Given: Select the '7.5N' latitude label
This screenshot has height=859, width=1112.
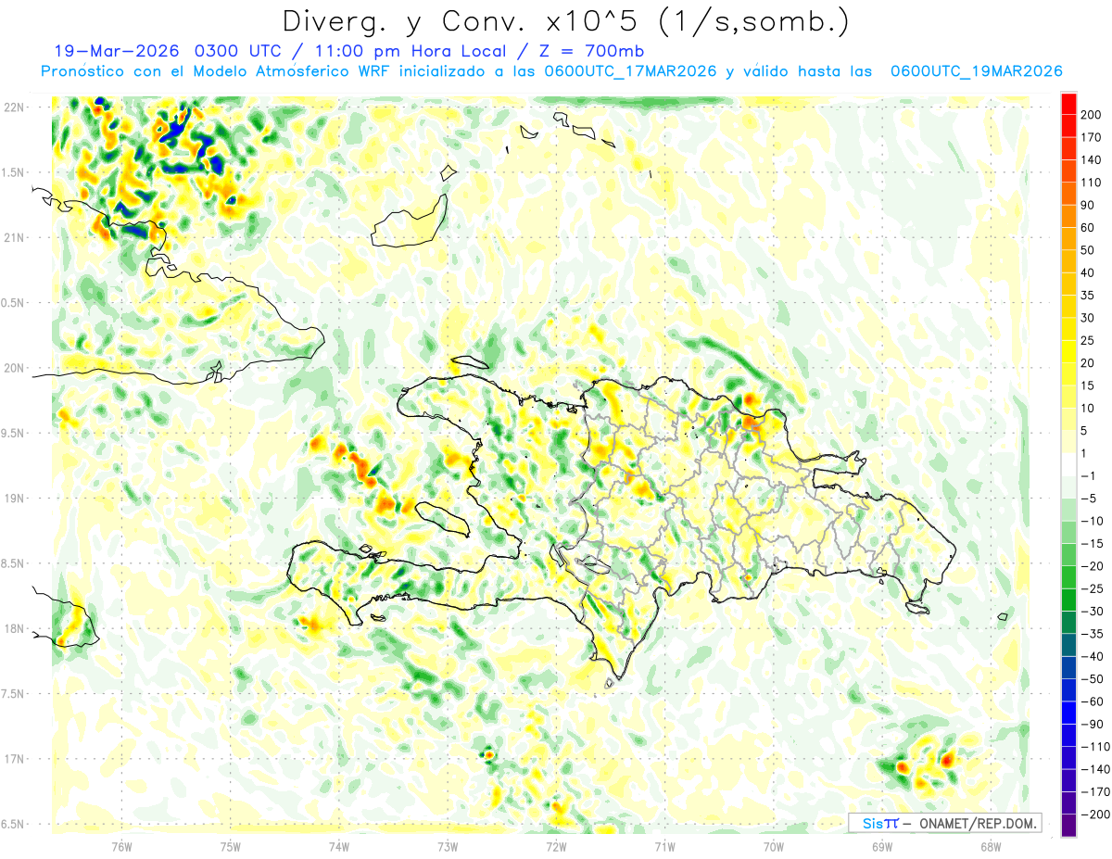Looking at the screenshot, I should coord(13,694).
